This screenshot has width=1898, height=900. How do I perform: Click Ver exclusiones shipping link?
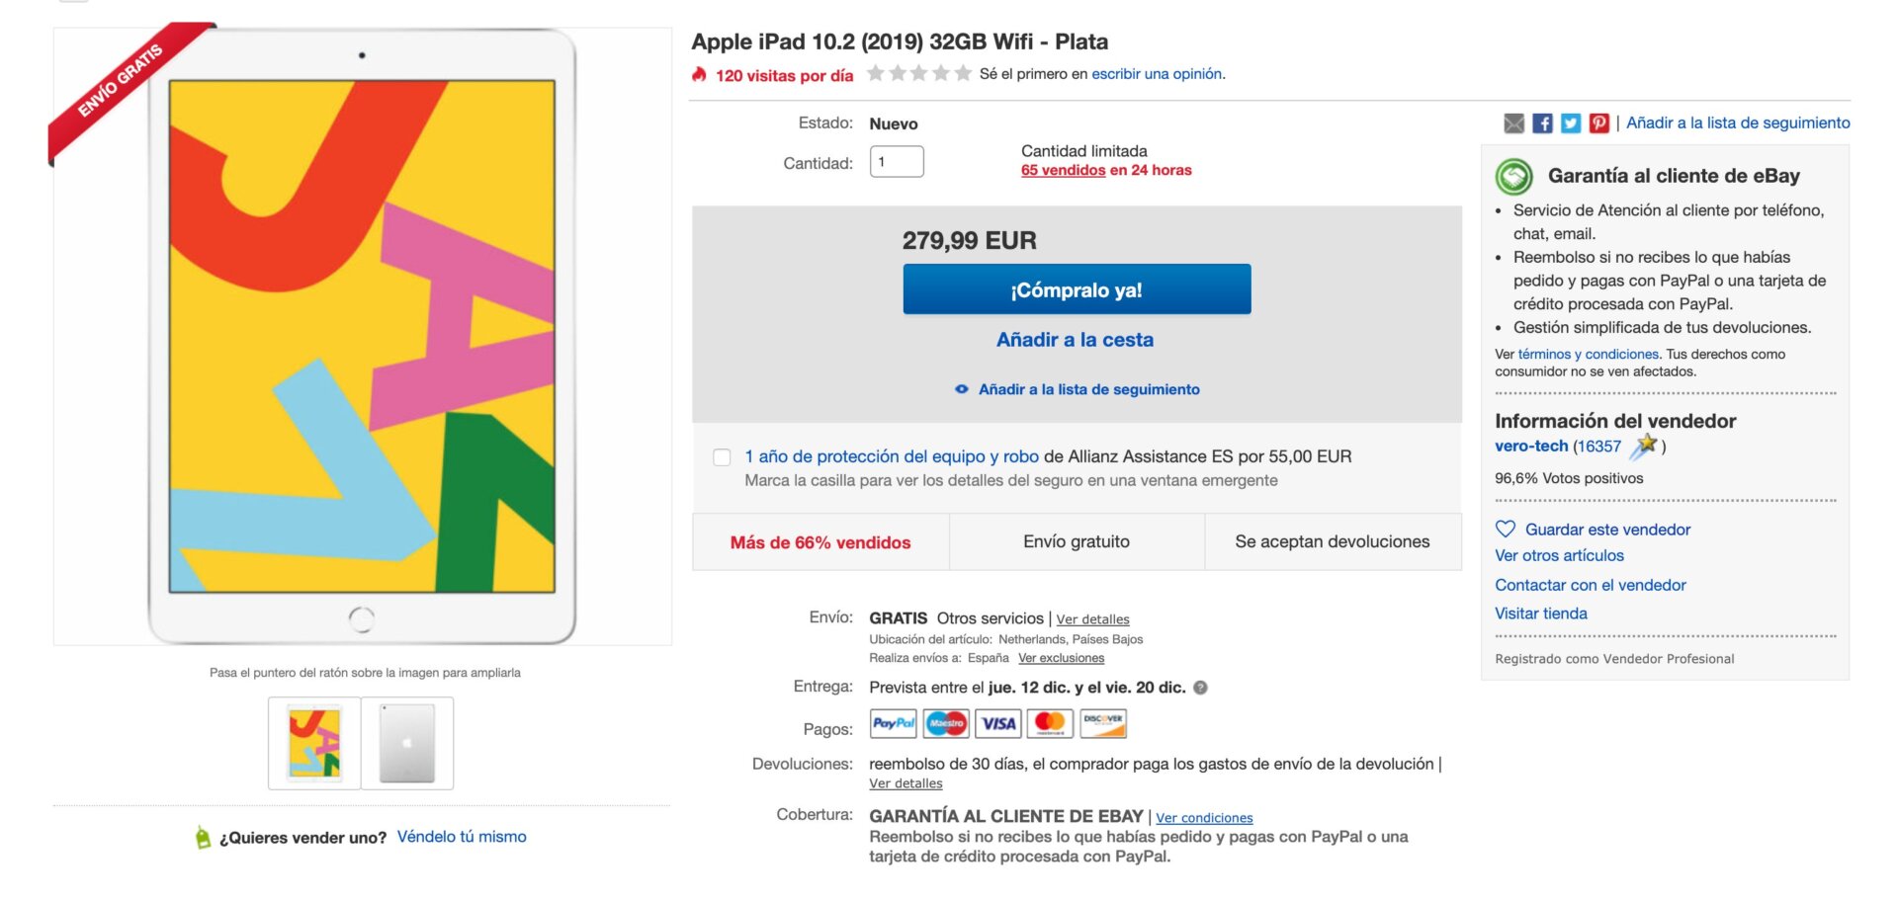[x=1061, y=658]
